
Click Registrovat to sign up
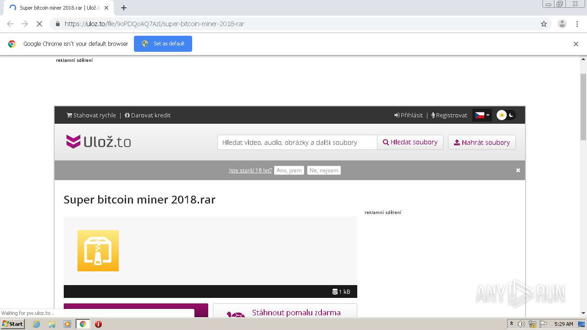(449, 115)
